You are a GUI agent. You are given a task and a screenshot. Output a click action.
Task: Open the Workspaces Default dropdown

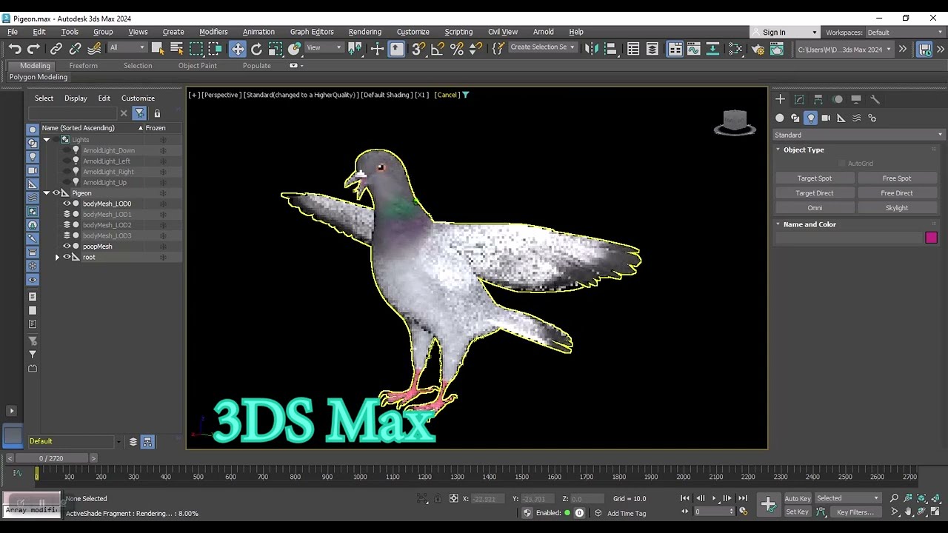click(904, 33)
